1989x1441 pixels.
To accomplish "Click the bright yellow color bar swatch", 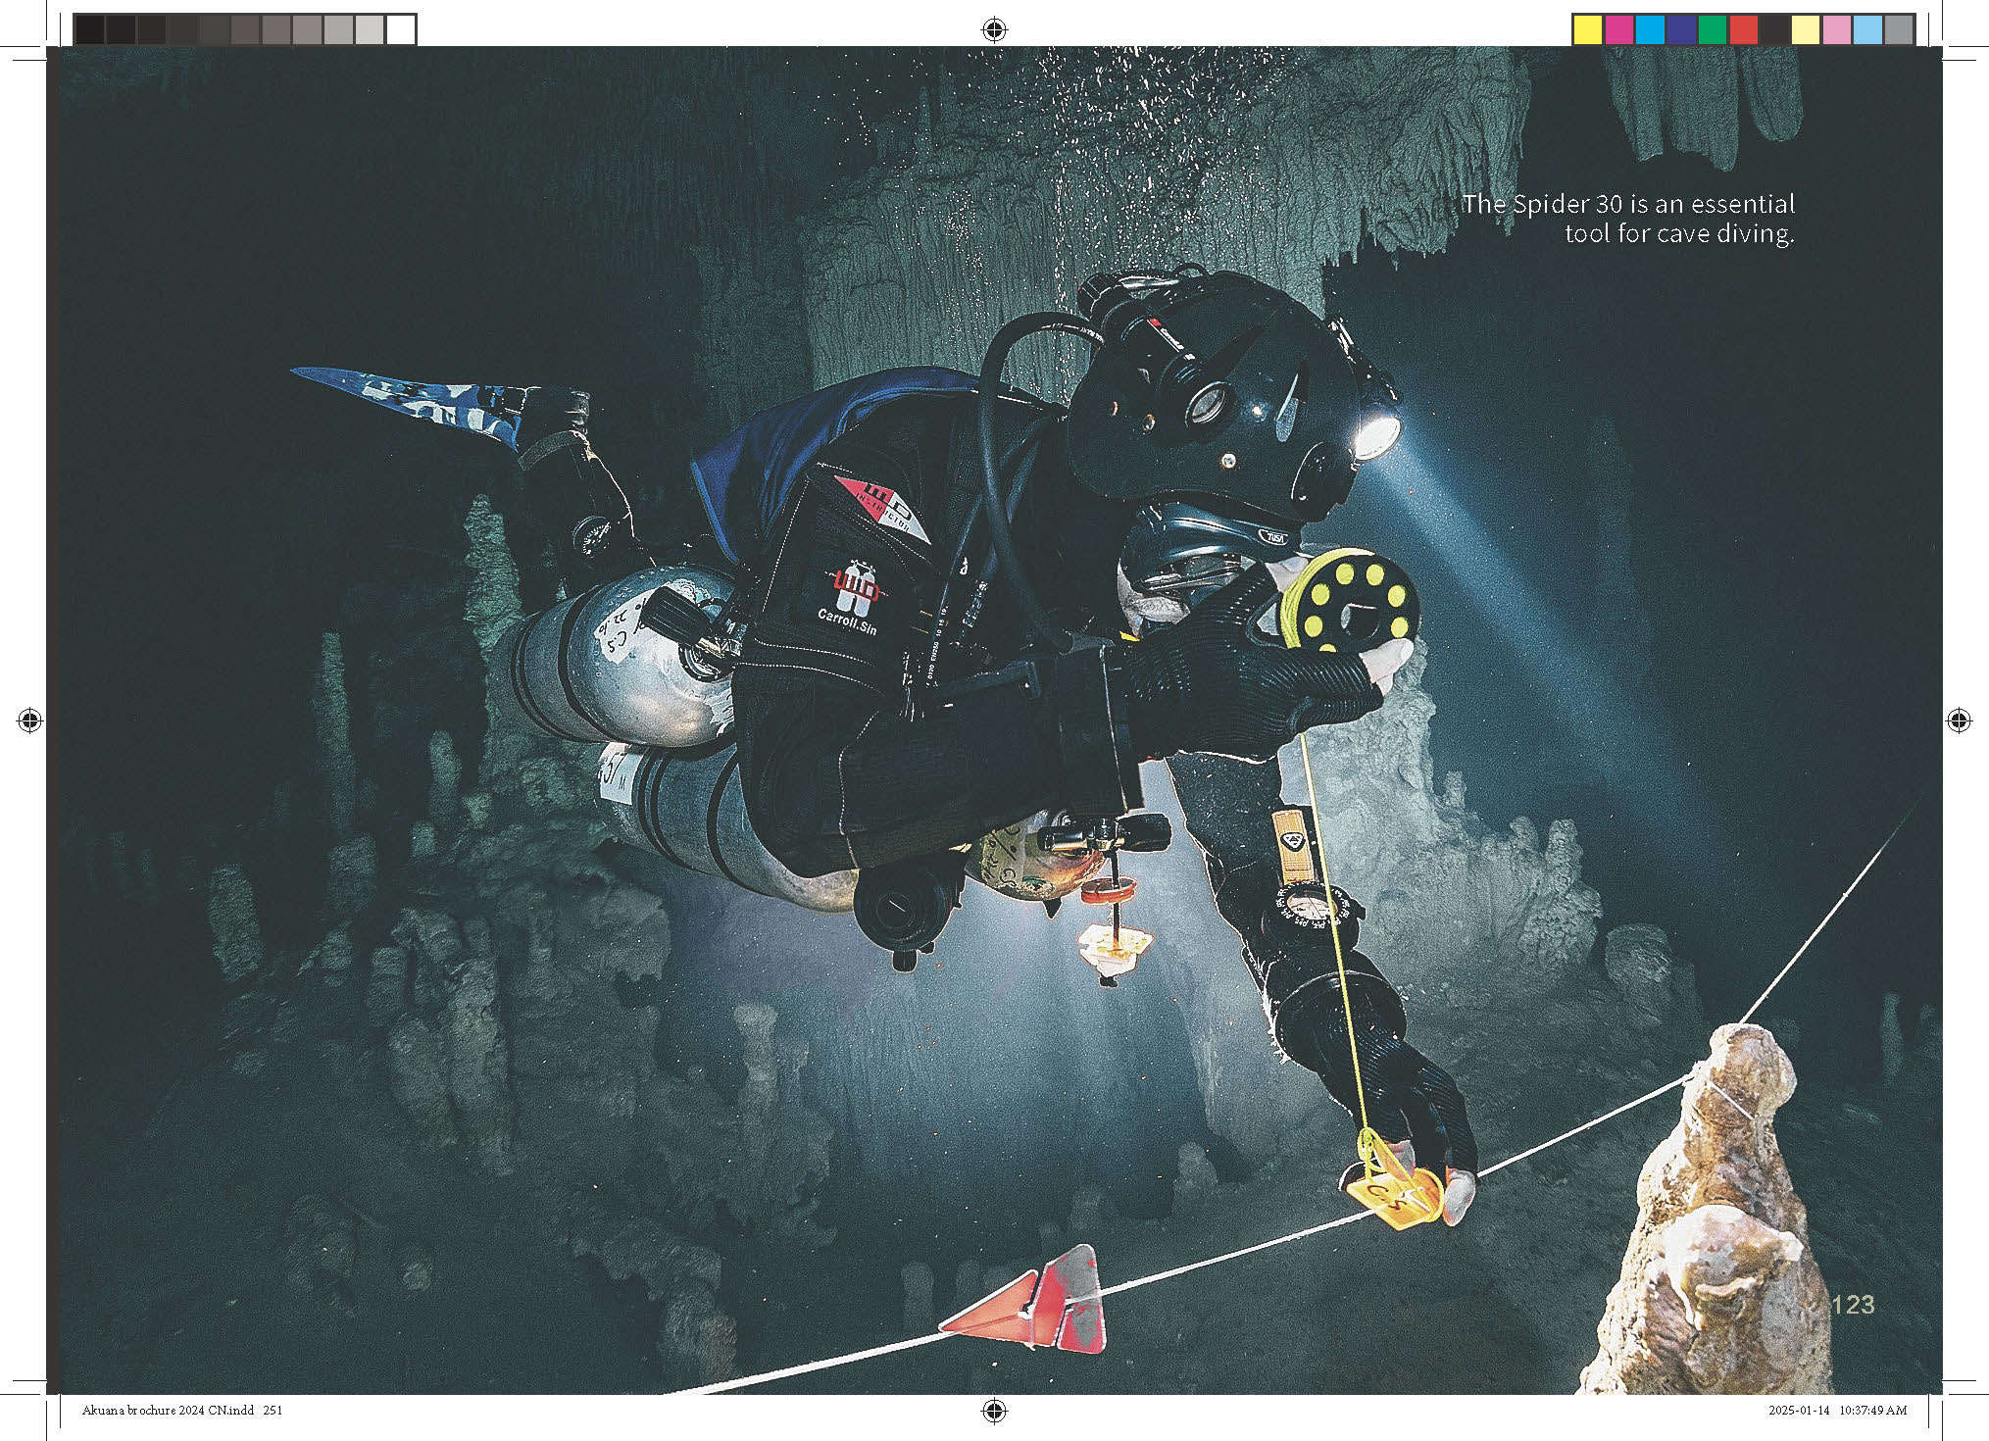I will [x=1587, y=29].
